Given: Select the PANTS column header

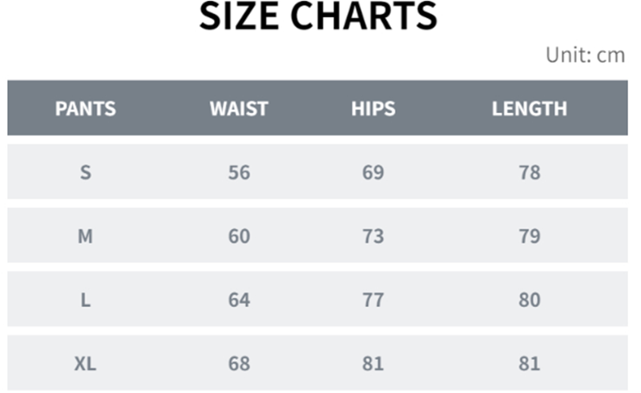Looking at the screenshot, I should pos(85,108).
